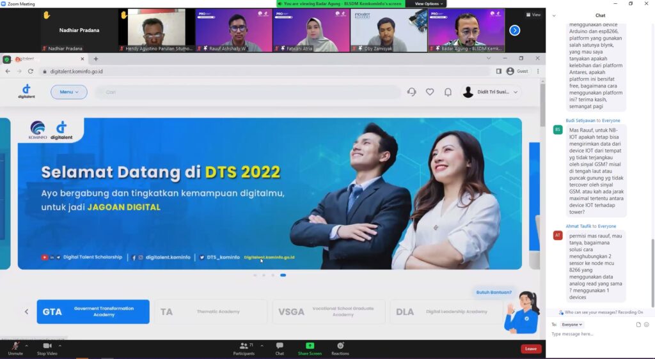Collapse the Chat panel header chevron

(554, 15)
